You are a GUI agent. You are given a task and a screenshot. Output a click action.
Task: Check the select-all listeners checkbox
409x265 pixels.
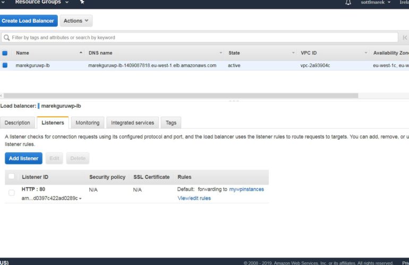[x=12, y=176]
